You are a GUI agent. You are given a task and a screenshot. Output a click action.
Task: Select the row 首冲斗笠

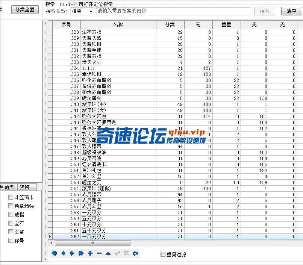[x=175, y=176]
